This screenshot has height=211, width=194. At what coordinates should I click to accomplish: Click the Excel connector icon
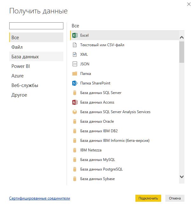click(x=75, y=35)
